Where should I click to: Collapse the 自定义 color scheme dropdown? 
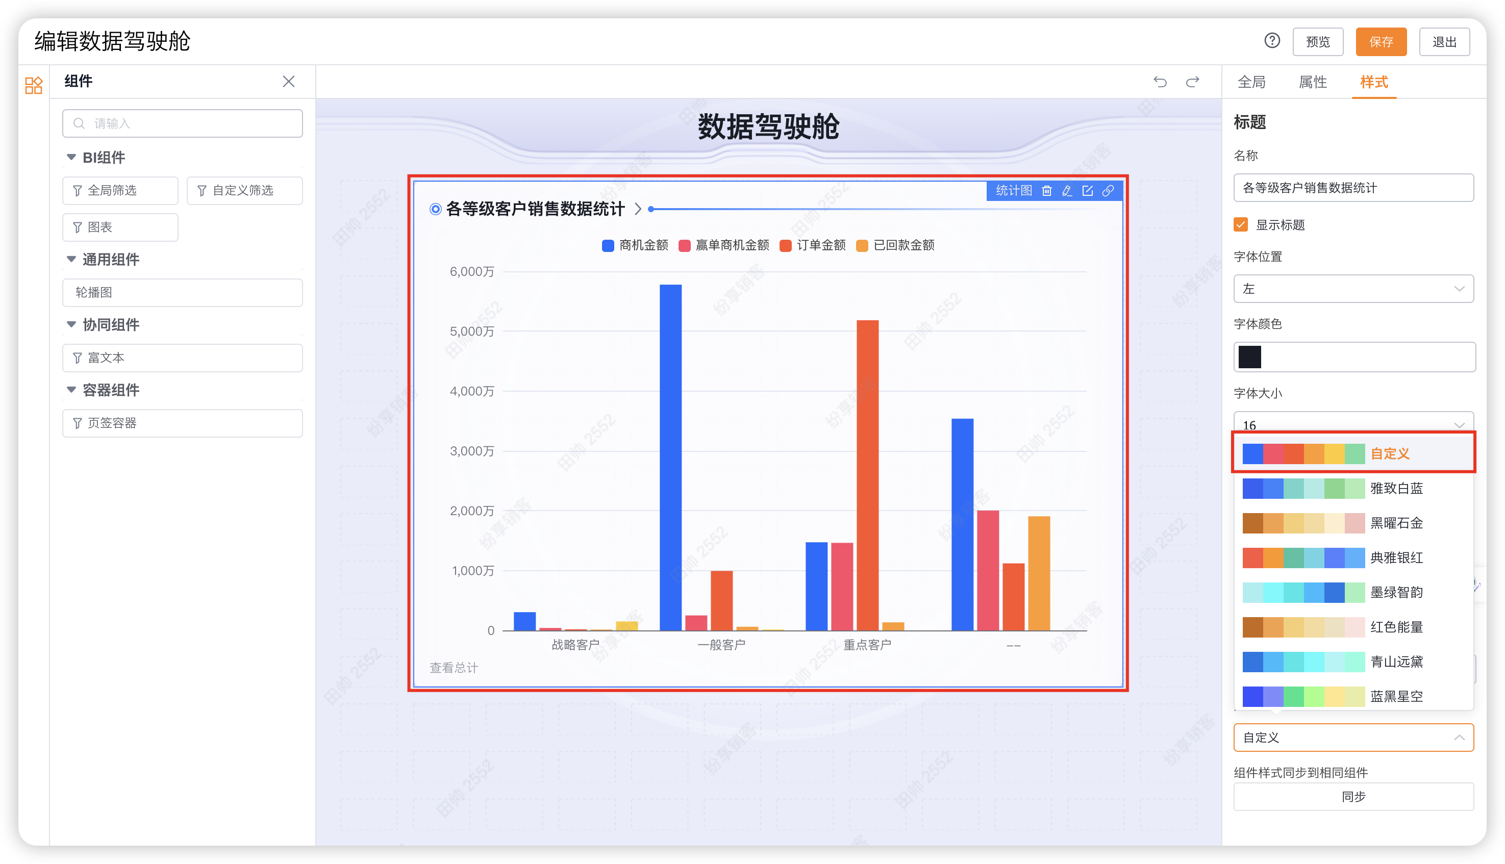coord(1353,738)
